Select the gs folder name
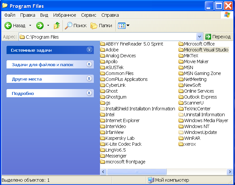 point(108,103)
